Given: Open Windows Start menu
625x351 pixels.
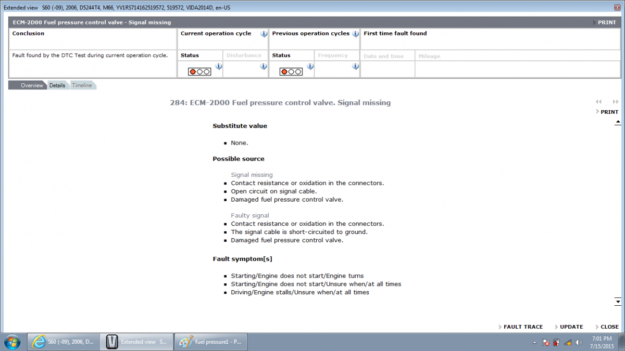Looking at the screenshot, I should tap(11, 342).
